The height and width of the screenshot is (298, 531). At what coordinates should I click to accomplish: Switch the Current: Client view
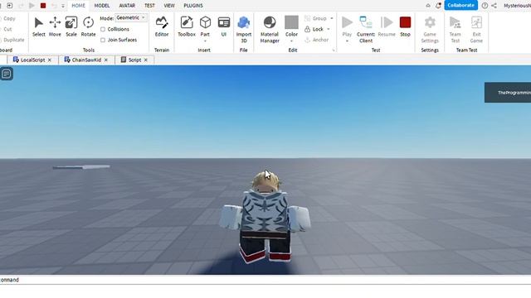366,30
